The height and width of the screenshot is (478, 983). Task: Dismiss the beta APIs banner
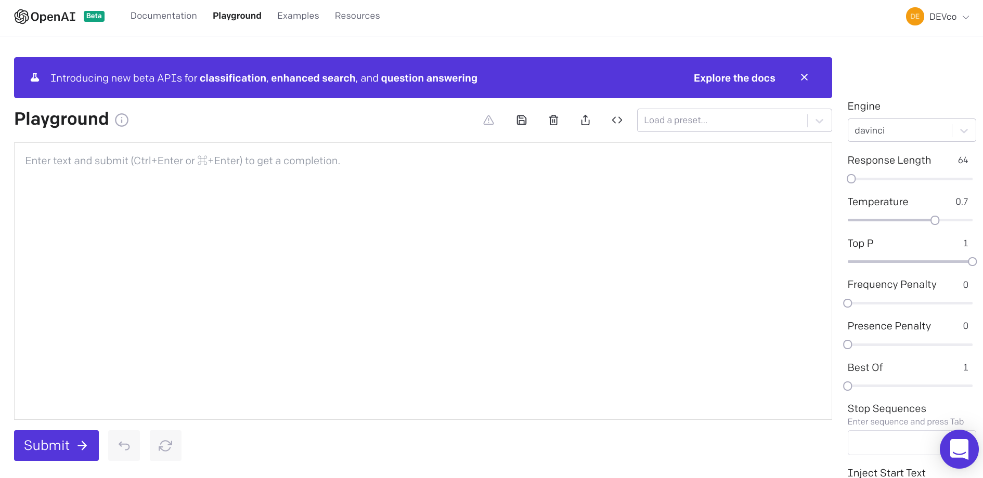[804, 77]
